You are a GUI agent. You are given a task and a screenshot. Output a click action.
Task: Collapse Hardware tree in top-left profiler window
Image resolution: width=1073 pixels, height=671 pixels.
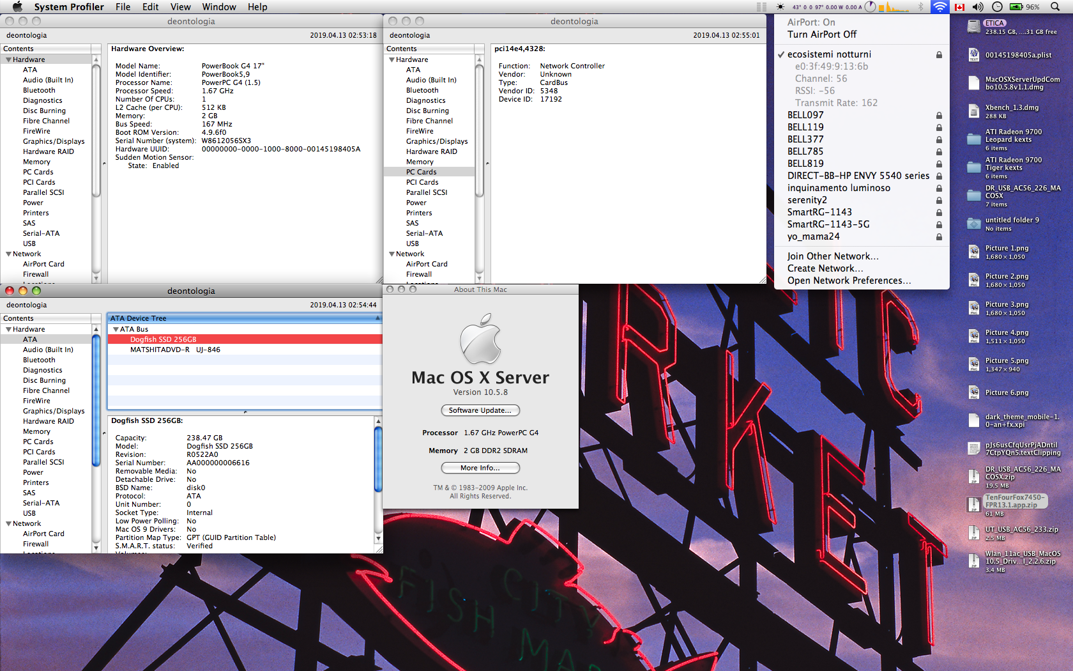point(8,59)
